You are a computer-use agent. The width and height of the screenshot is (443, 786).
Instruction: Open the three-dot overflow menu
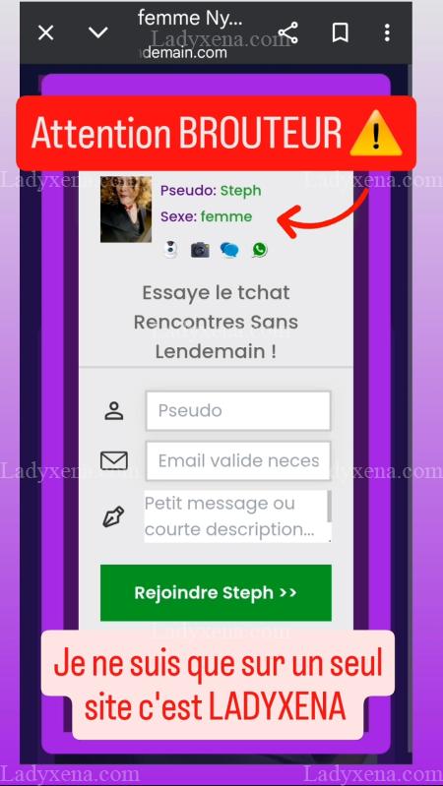[387, 33]
